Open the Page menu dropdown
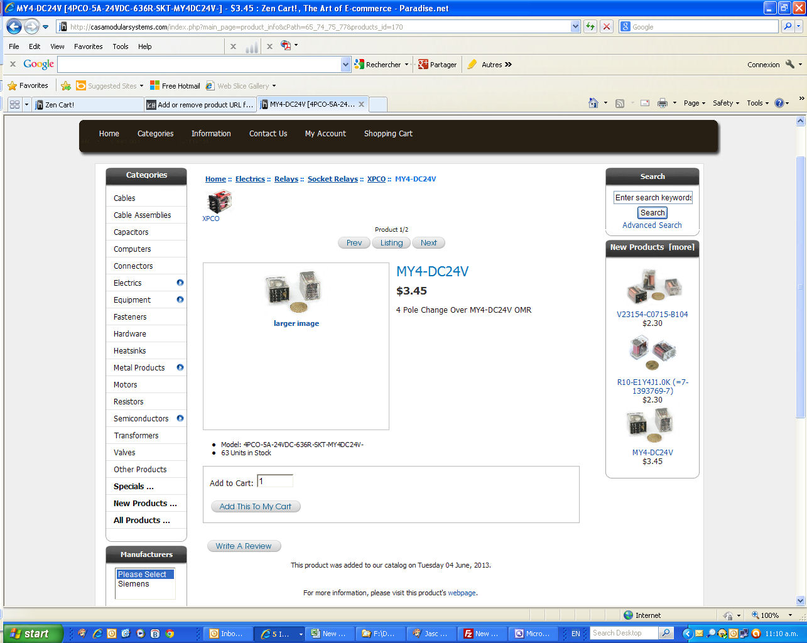The image size is (807, 643). [695, 103]
